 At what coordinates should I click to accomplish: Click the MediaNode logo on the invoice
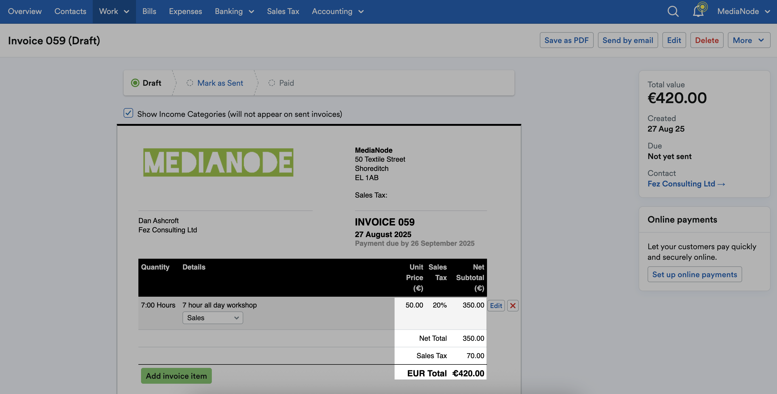(218, 162)
